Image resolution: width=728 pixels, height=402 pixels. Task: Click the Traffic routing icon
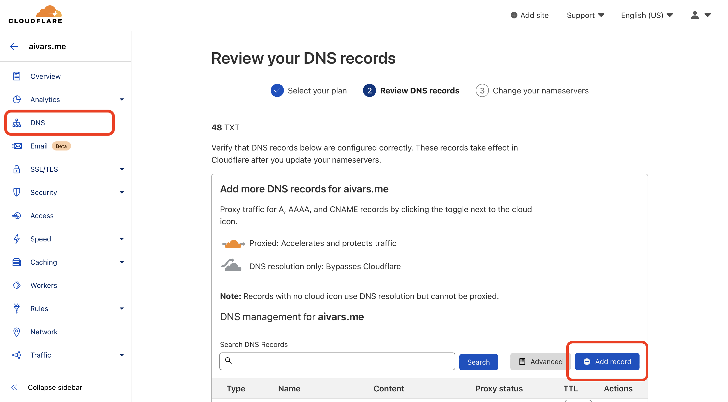[x=17, y=355]
